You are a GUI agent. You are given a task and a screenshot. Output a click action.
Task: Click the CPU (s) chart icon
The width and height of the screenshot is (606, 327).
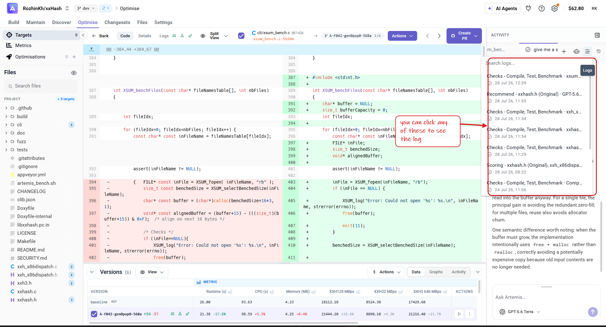(272, 292)
